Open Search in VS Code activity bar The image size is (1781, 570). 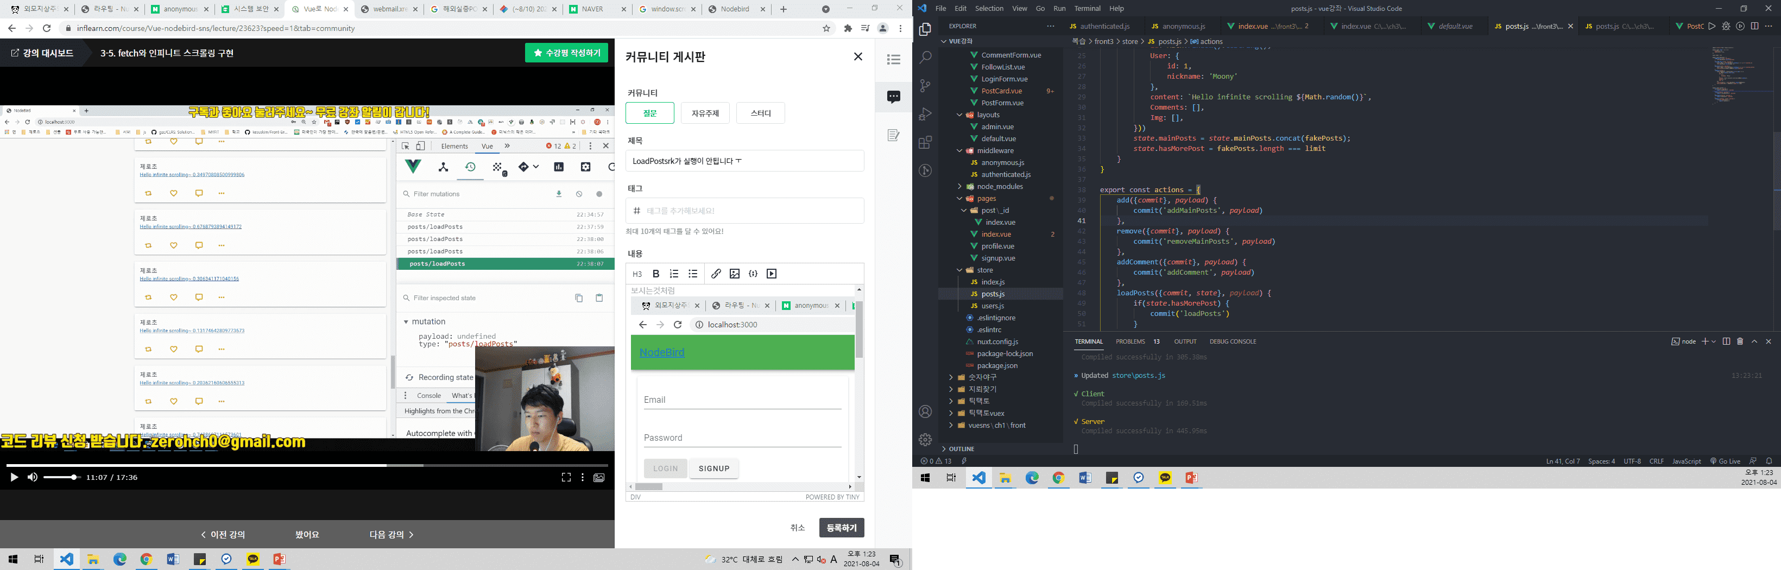pos(925,58)
